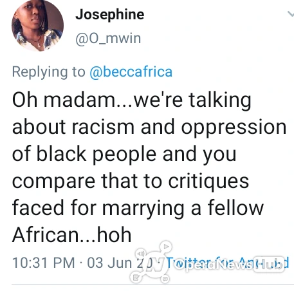Select the tweet text starting 'Oh madam'
Viewport: 294px width, 291px height.
click(x=149, y=167)
